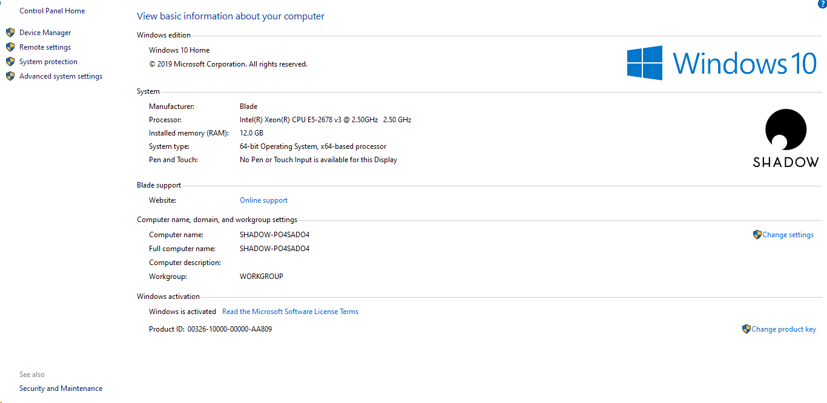Screen dimensions: 827x403
Task: Open System protection link
Action: pyautogui.click(x=48, y=62)
